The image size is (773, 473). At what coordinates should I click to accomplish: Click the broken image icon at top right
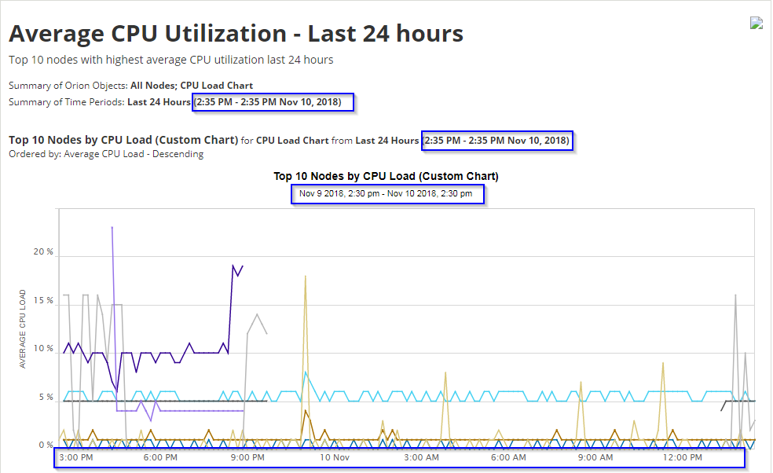[757, 23]
